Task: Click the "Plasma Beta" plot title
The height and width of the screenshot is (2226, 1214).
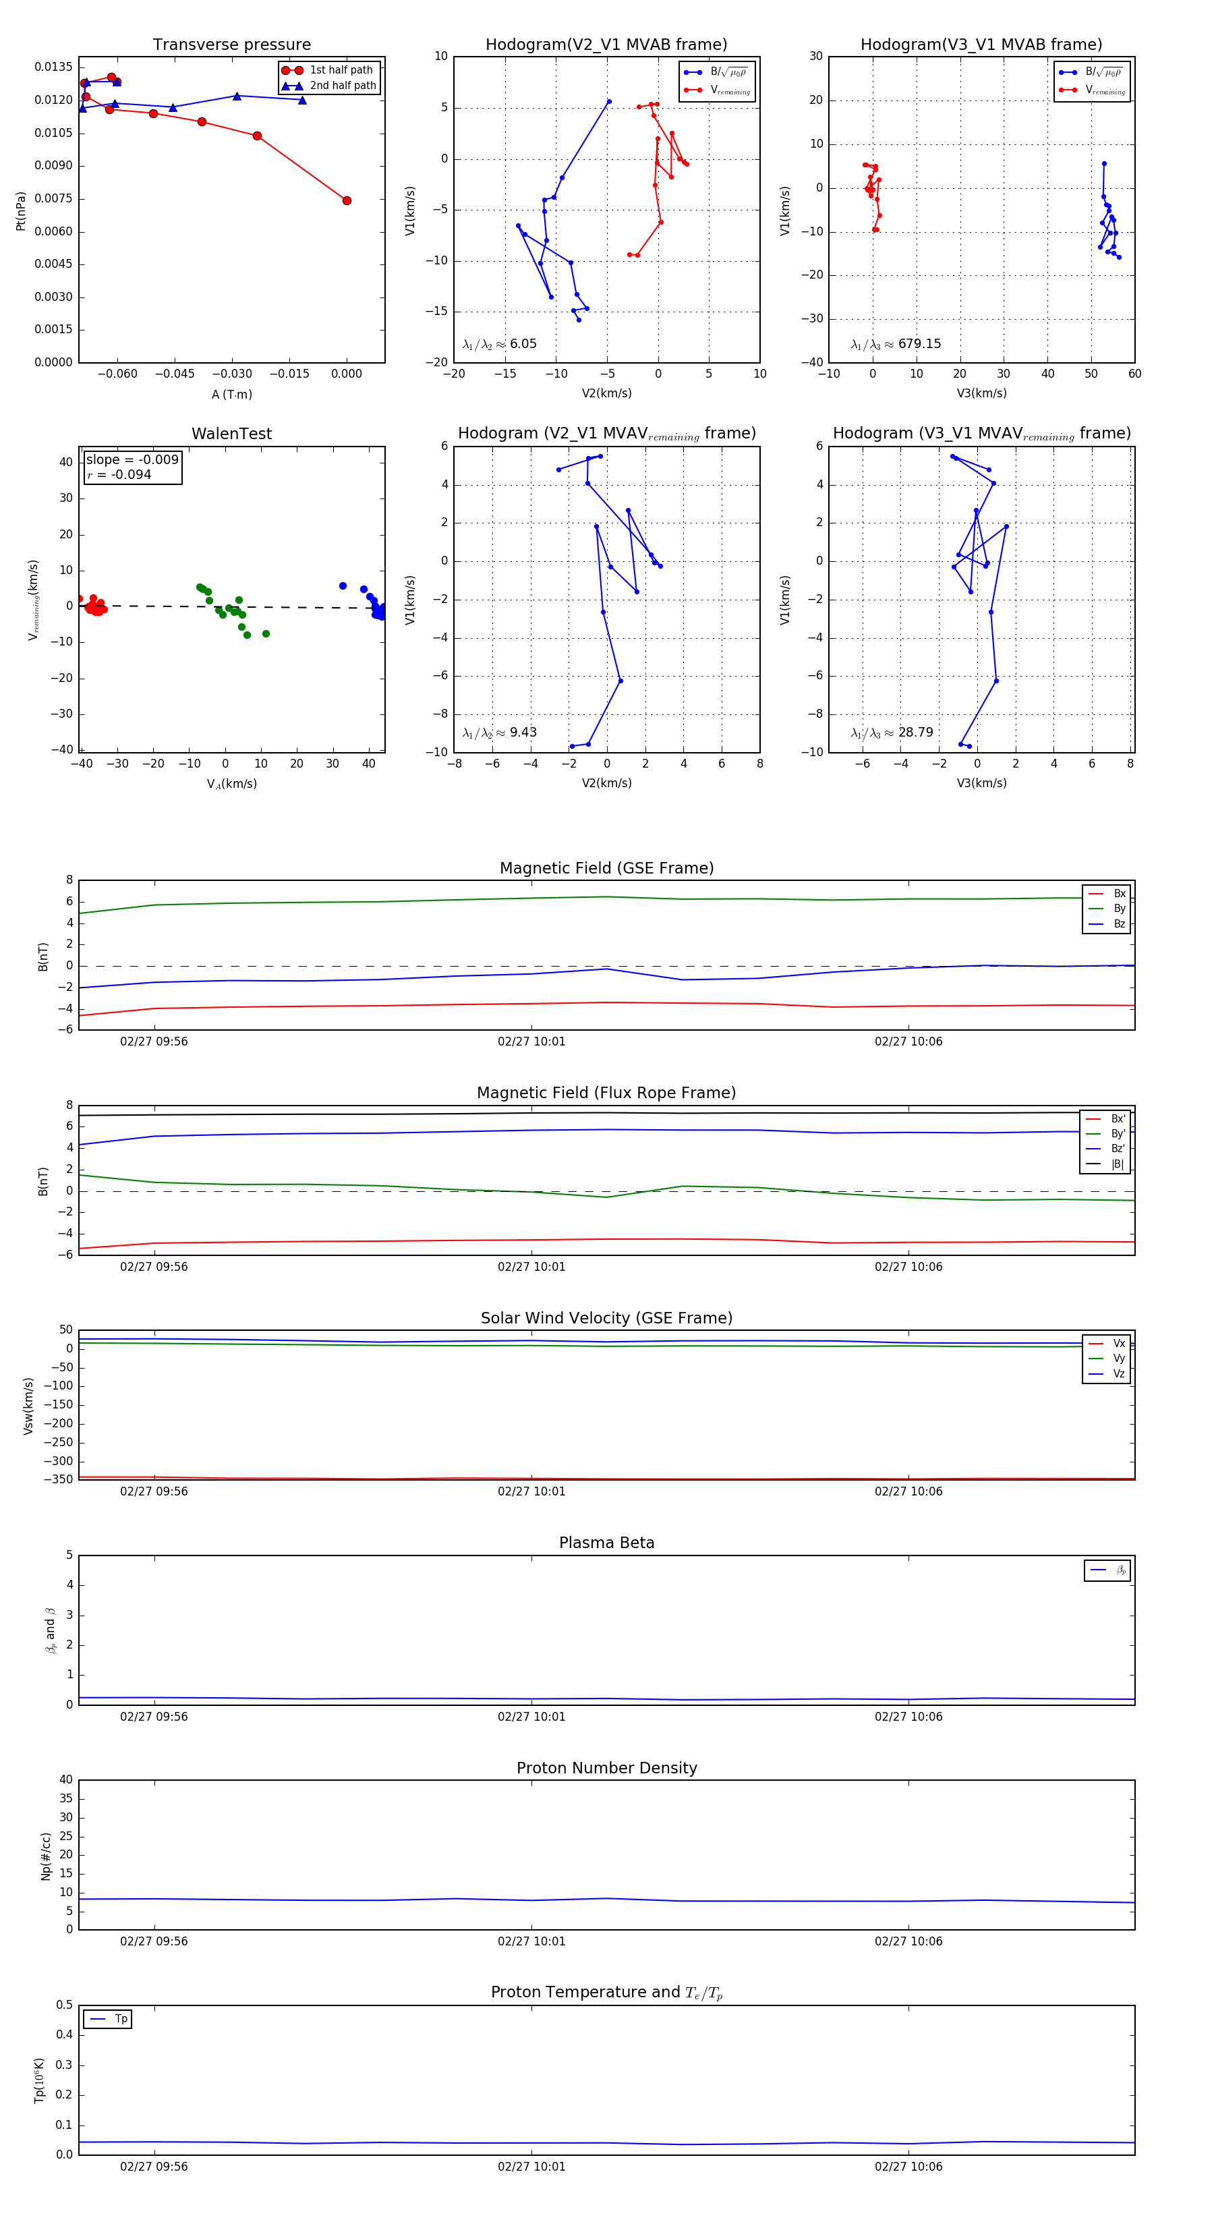Action: tap(606, 1543)
